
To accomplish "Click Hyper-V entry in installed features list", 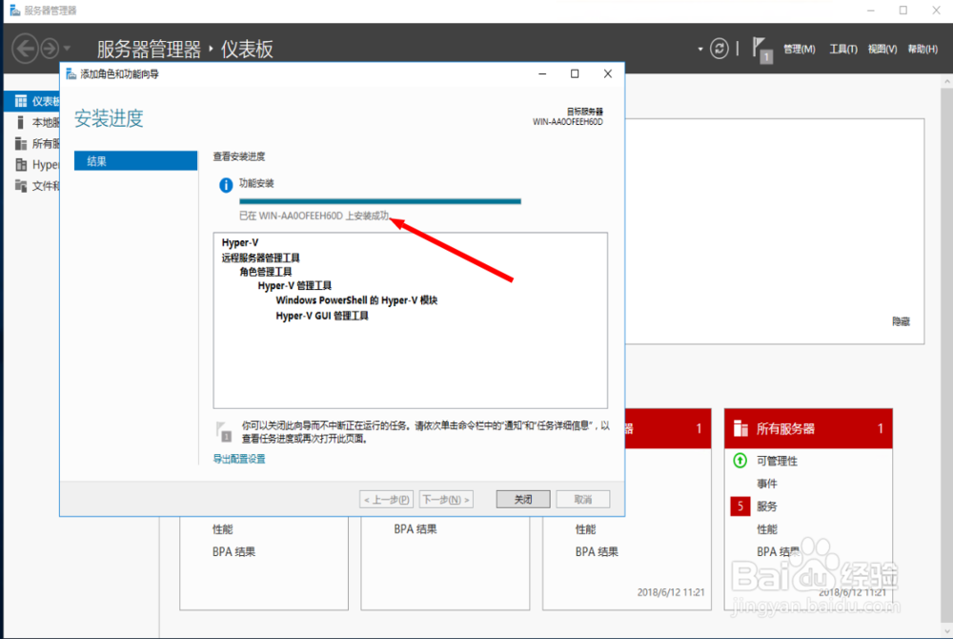I will [x=240, y=242].
